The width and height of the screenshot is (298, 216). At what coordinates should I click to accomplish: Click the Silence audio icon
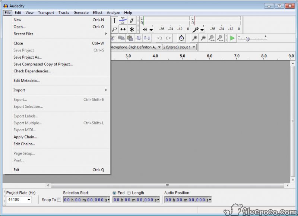coord(147,38)
